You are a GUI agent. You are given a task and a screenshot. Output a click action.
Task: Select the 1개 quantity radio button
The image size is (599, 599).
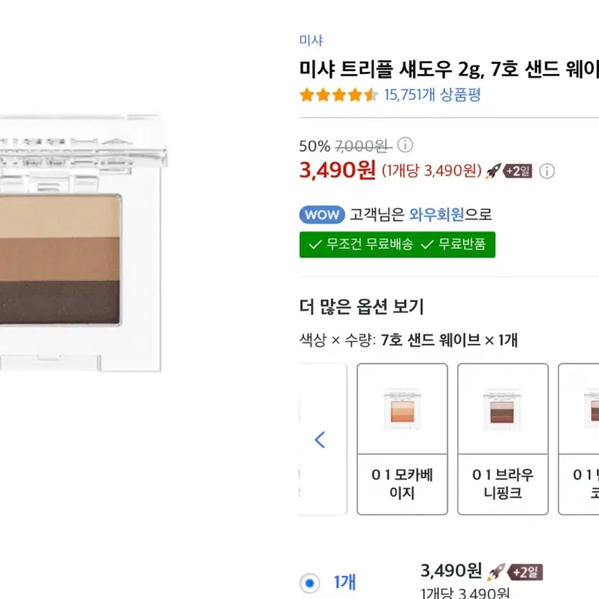310,583
